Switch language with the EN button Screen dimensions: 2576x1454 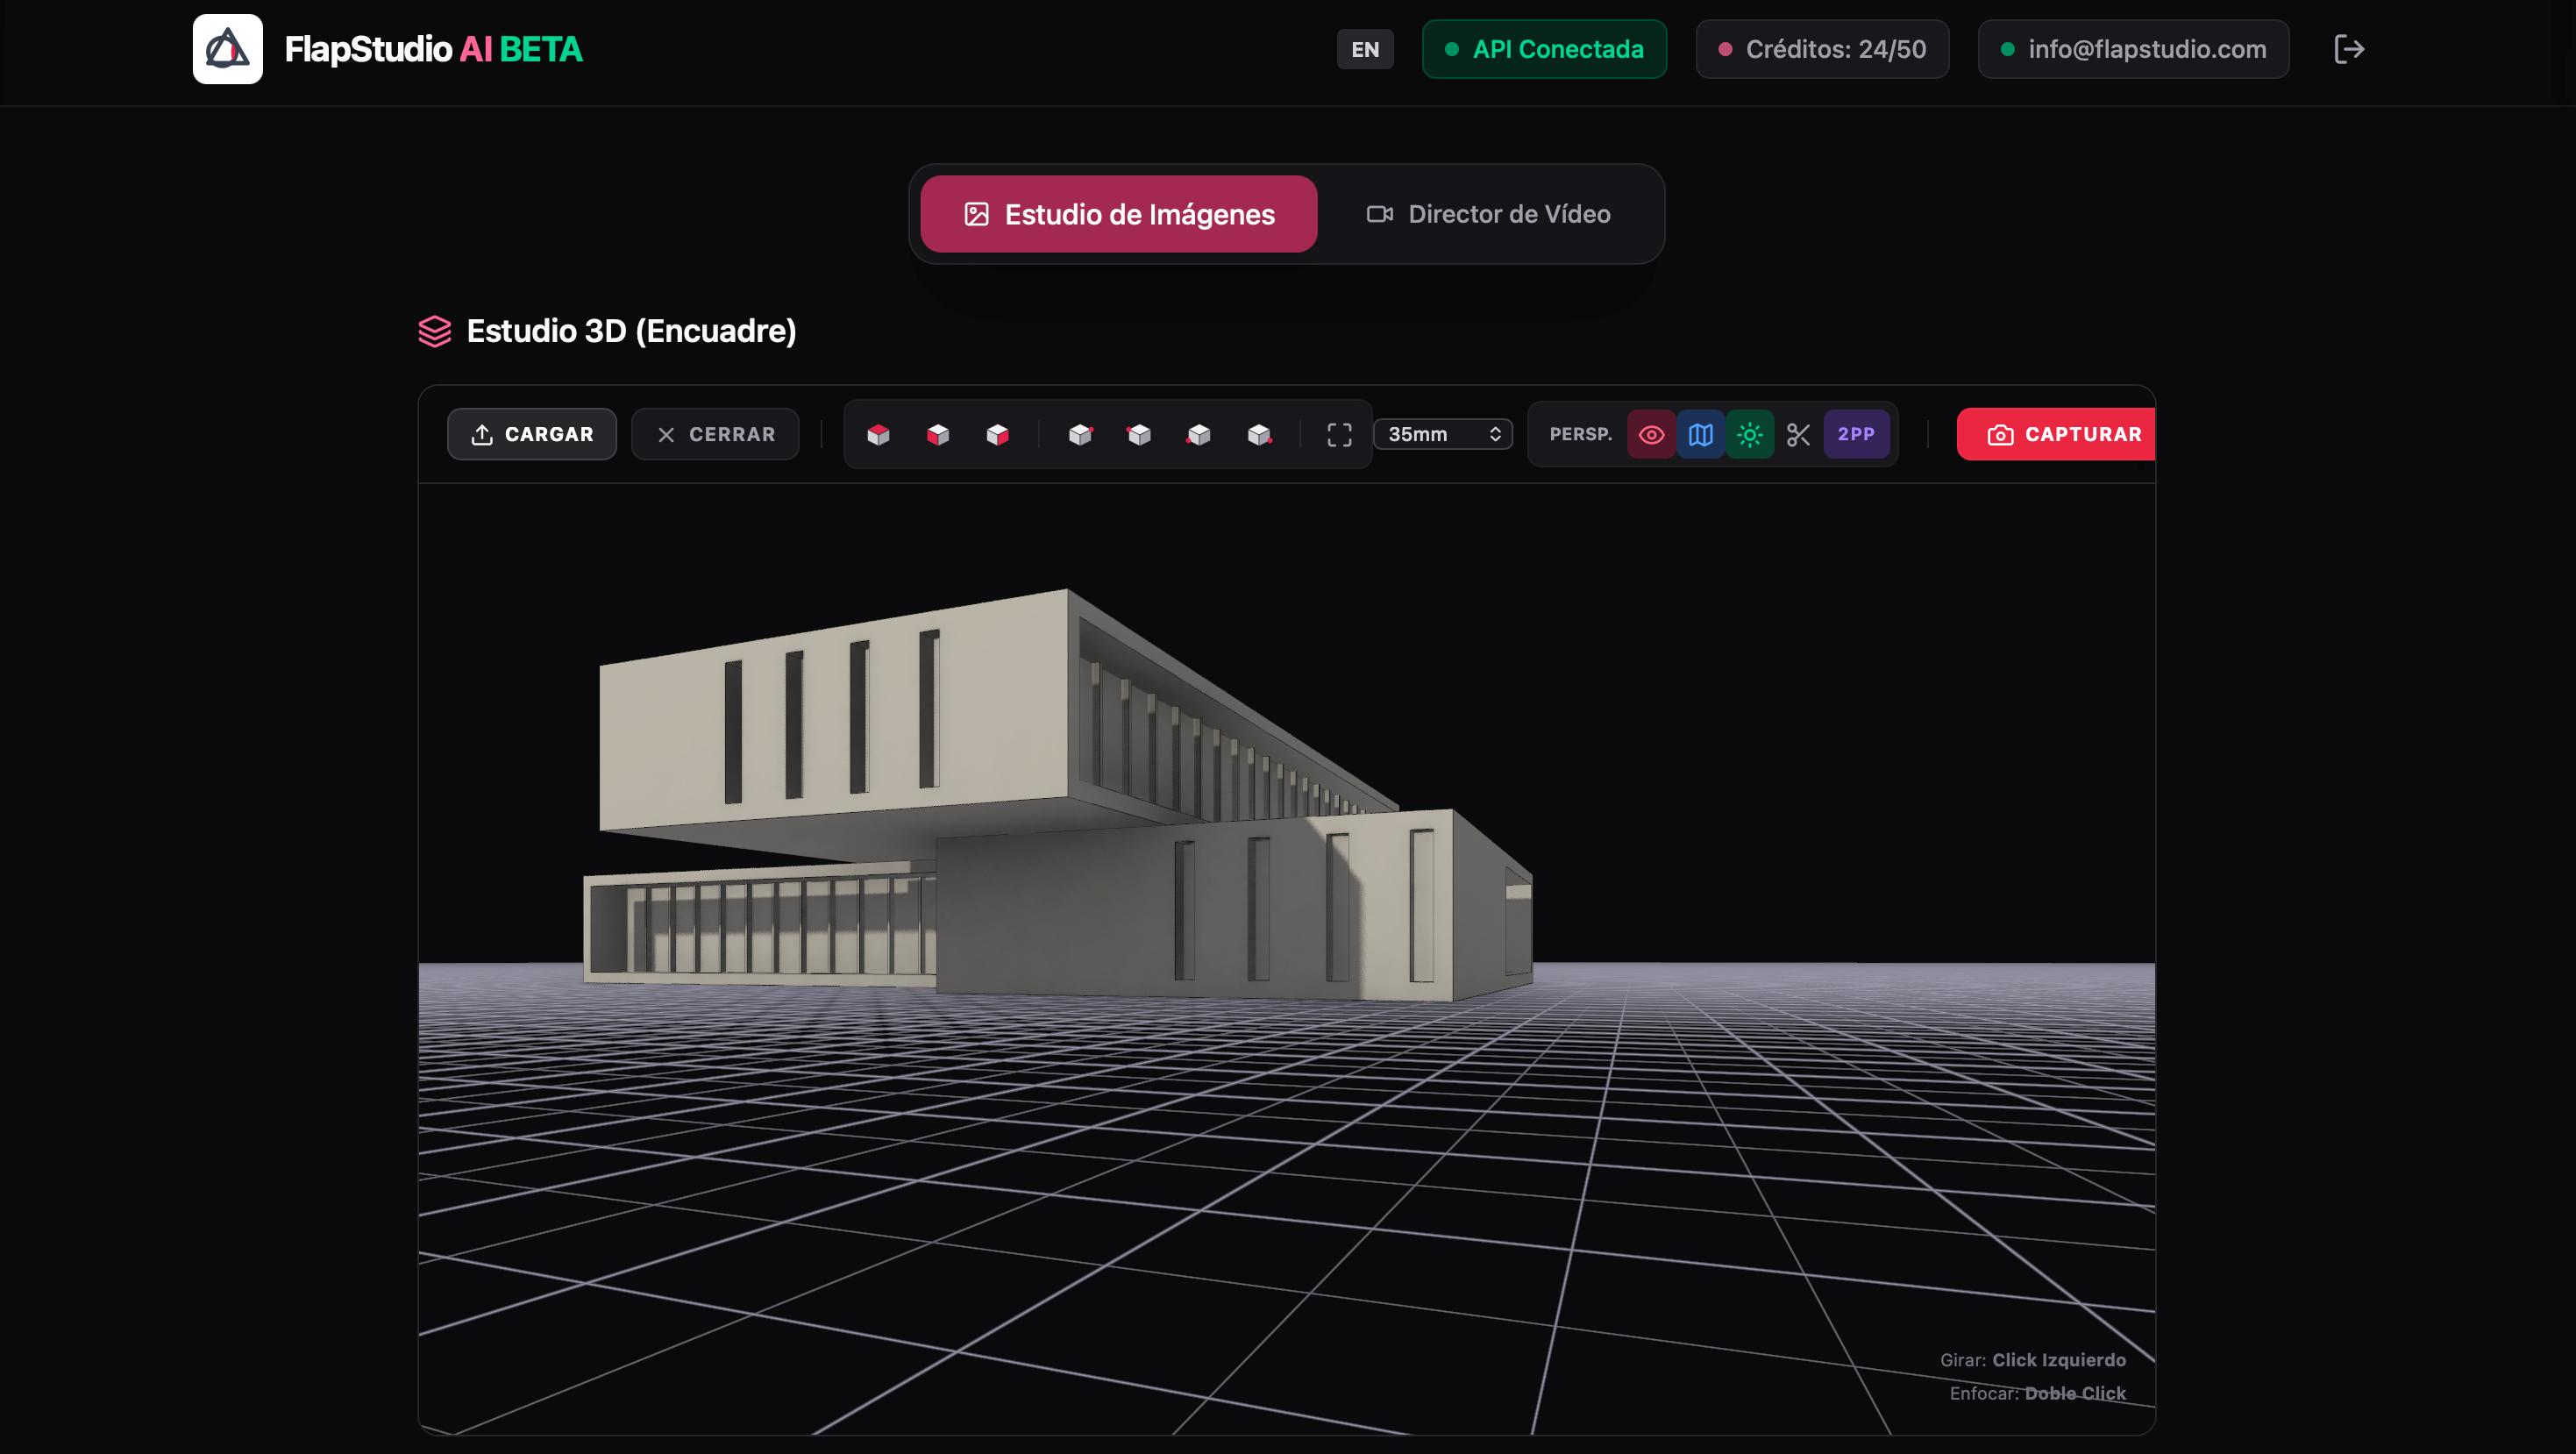click(1364, 49)
